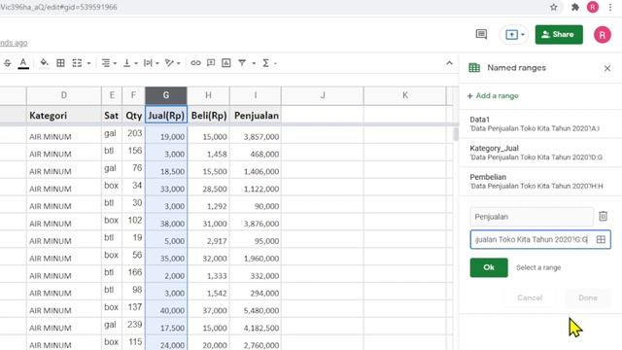
Task: Select column D header
Action: coord(64,95)
